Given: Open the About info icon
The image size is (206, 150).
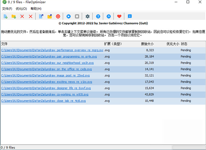Looking at the screenshot, I should tap(130, 16).
